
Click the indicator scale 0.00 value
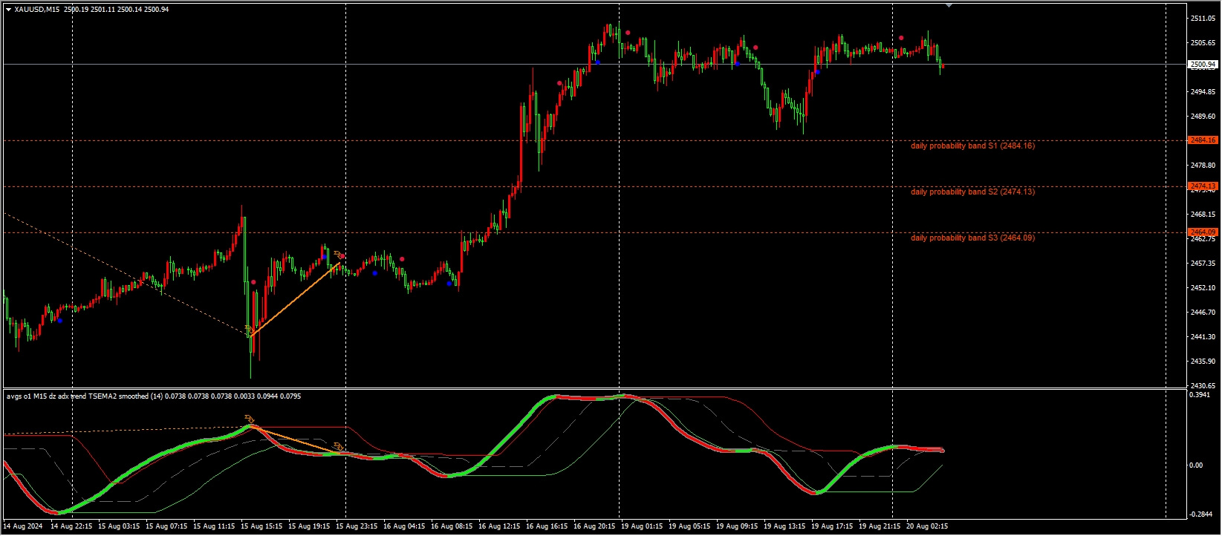click(1197, 465)
